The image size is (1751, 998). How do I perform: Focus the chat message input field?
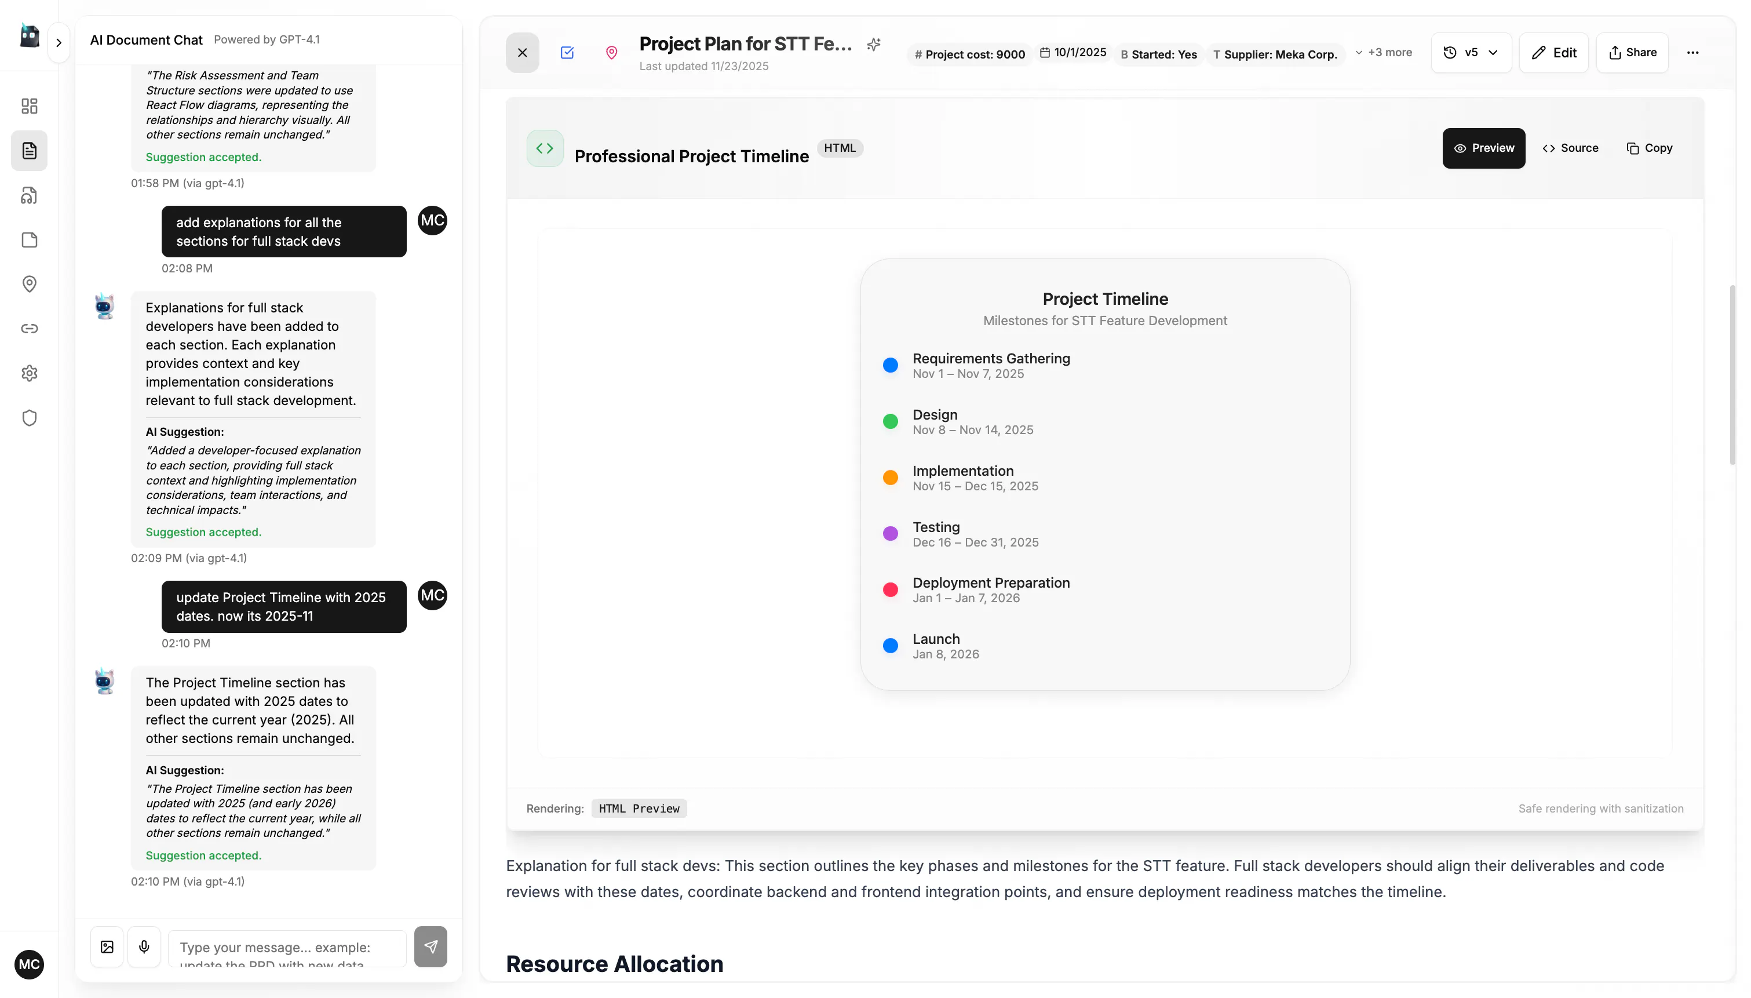pyautogui.click(x=287, y=948)
